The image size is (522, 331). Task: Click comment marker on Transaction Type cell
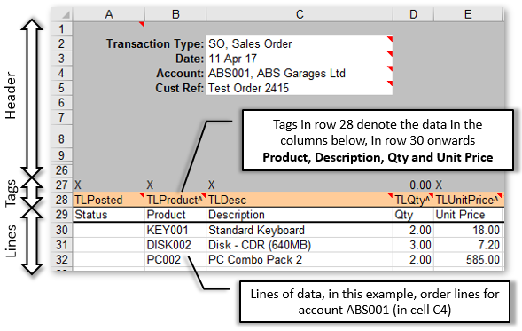(390, 39)
